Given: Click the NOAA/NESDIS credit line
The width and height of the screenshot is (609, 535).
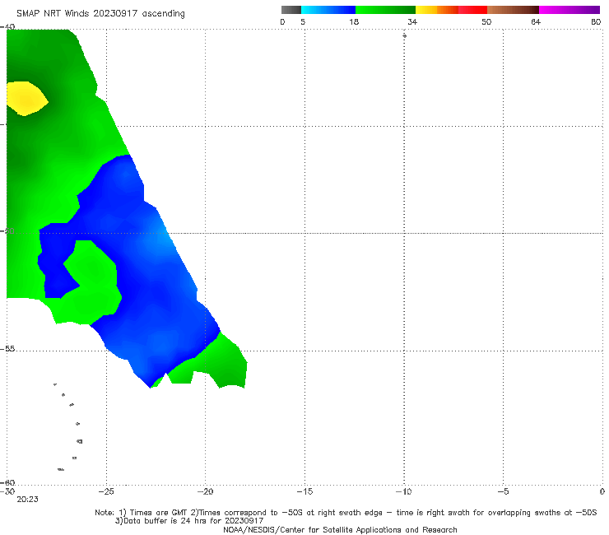Looking at the screenshot, I should (x=340, y=529).
